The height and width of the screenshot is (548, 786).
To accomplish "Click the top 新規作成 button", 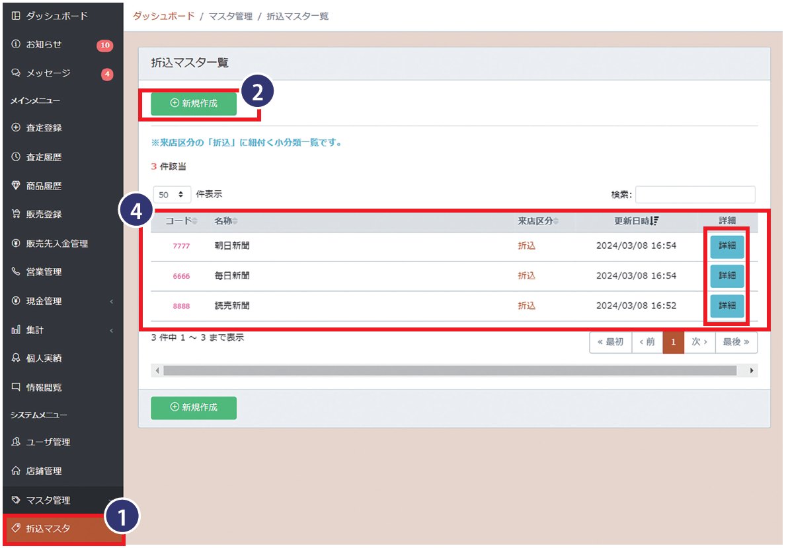I will pos(194,104).
